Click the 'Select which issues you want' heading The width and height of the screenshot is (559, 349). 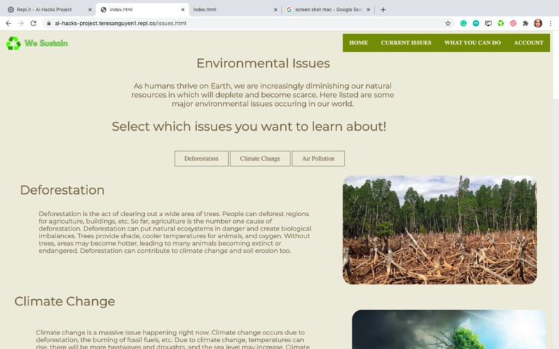249,127
